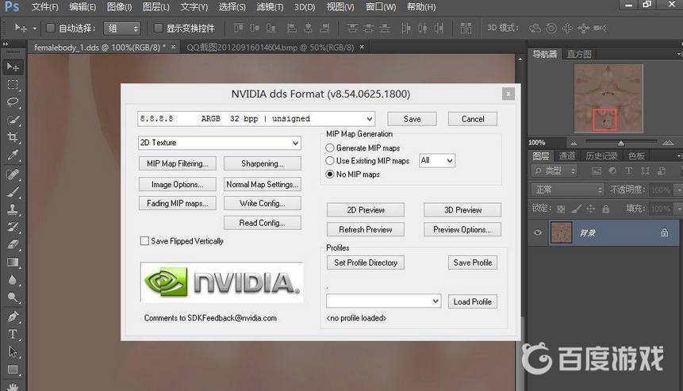Open the 窗口(W) menu
683x391 pixels.
pyautogui.click(x=381, y=7)
